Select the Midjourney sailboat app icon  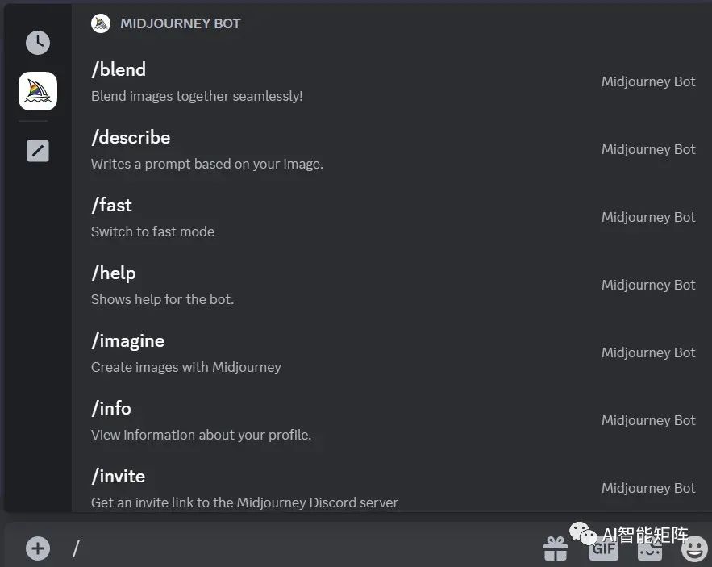tap(38, 91)
